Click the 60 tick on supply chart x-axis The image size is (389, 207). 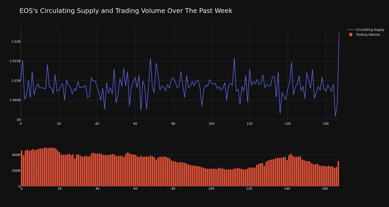[x=135, y=124]
